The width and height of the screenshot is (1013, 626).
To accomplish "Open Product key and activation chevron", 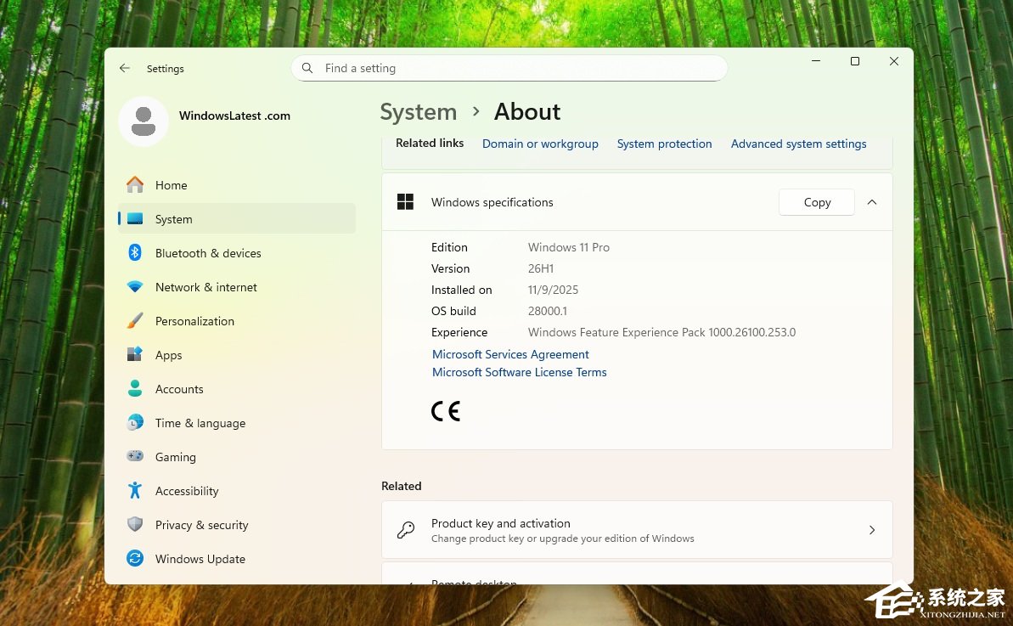I will (x=871, y=530).
